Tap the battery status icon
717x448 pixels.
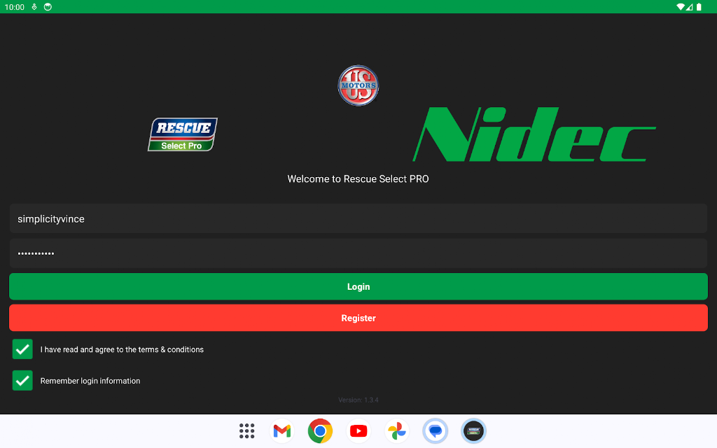tap(699, 7)
